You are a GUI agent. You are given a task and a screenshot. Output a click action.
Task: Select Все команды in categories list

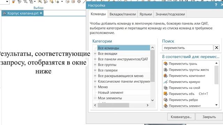pyautogui.click(x=124, y=48)
